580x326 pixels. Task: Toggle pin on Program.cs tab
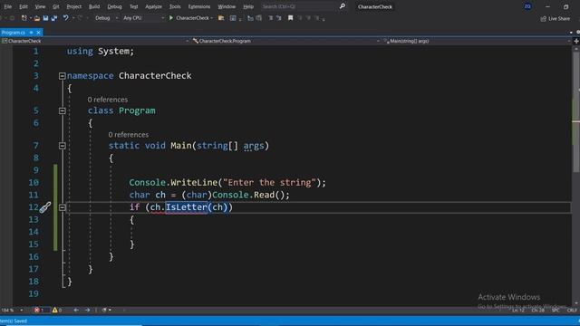[x=31, y=33]
